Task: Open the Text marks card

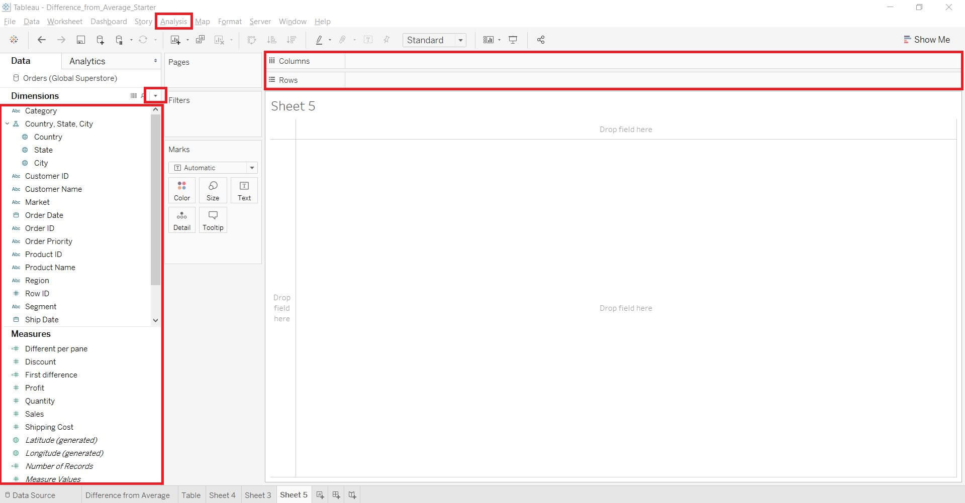Action: 244,190
